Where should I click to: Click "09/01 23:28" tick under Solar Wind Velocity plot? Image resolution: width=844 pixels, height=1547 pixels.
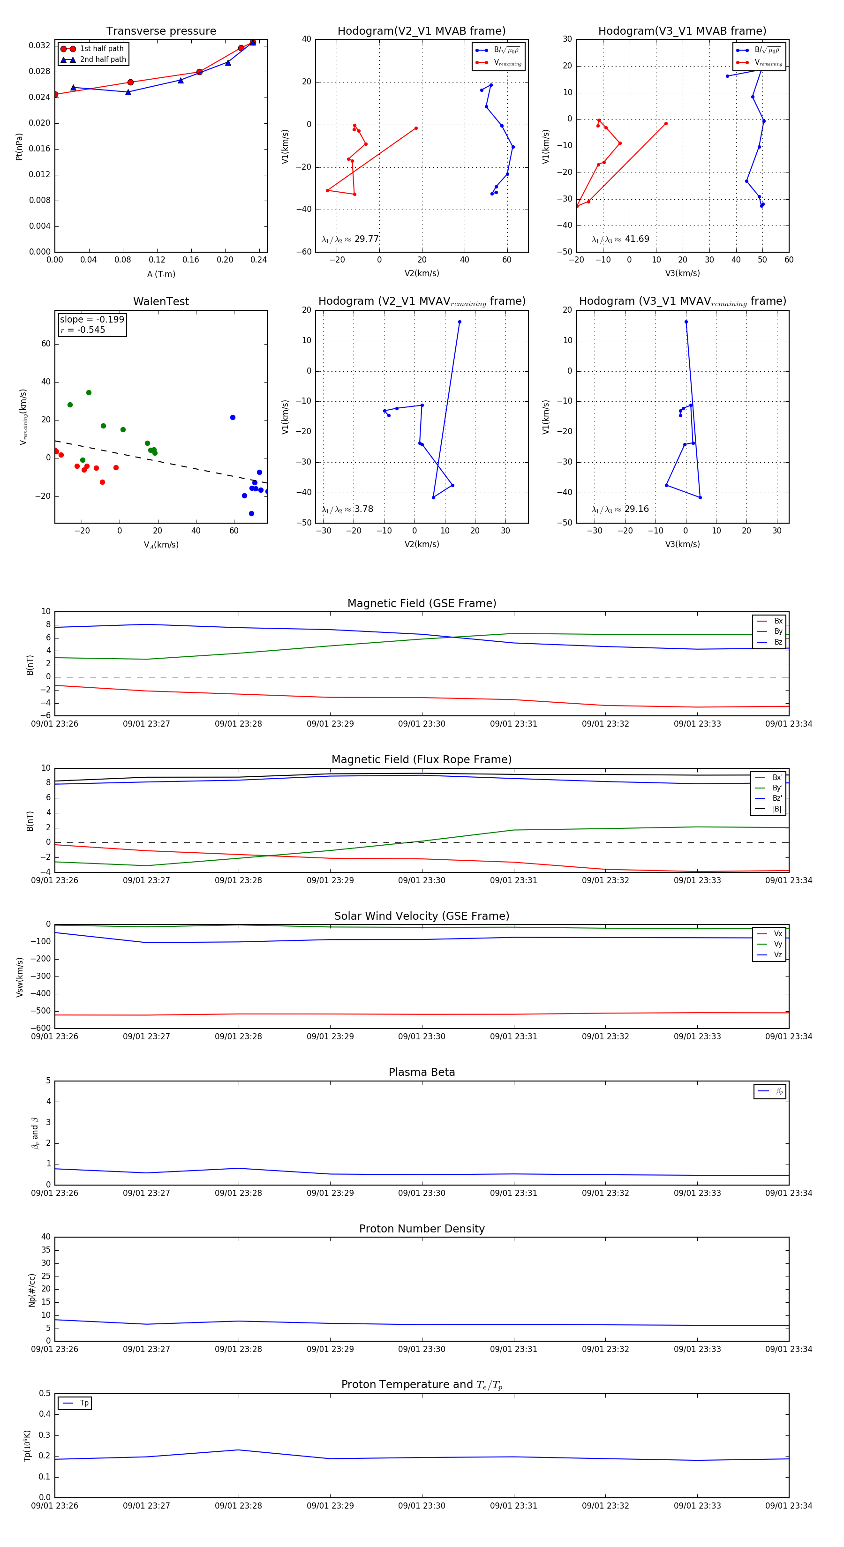(x=239, y=1036)
